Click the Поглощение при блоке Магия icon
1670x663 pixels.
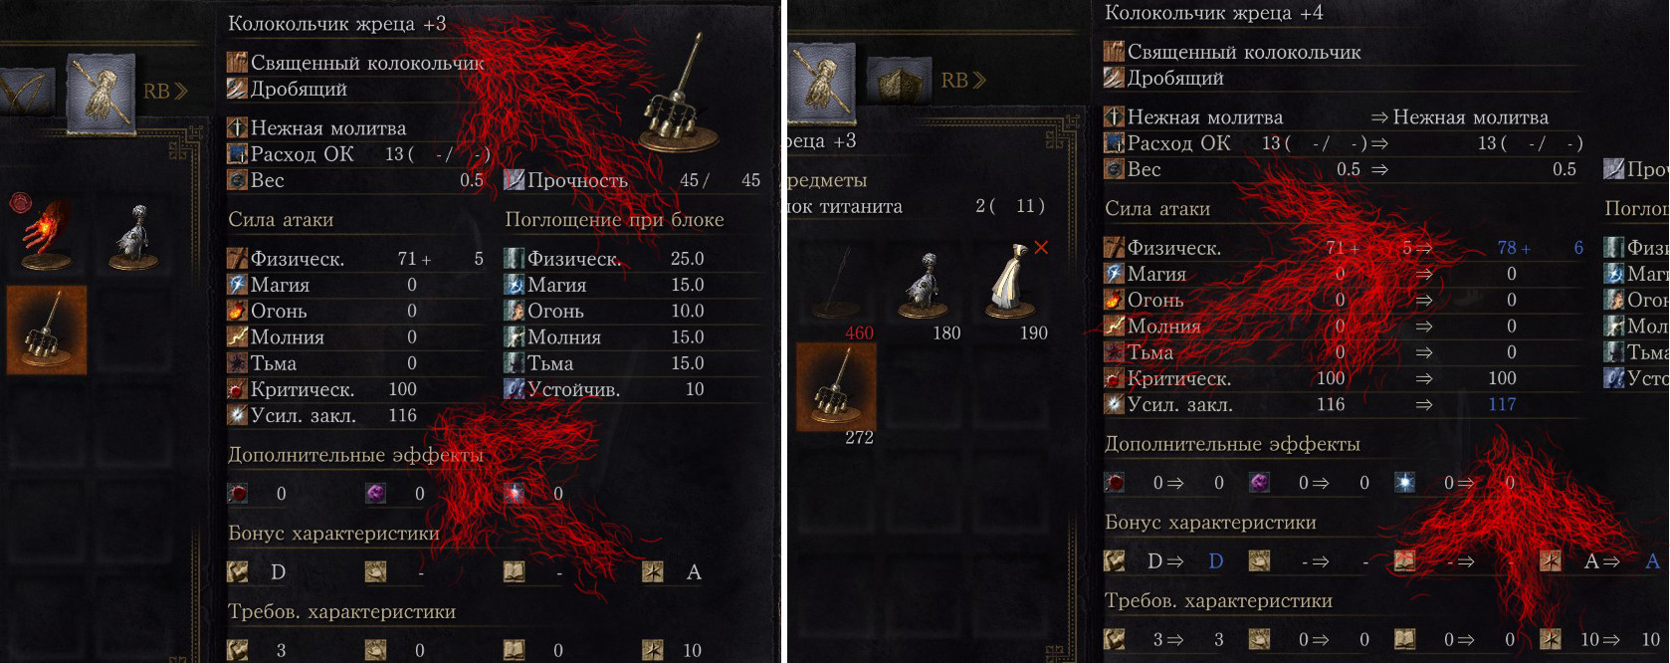pyautogui.click(x=514, y=285)
